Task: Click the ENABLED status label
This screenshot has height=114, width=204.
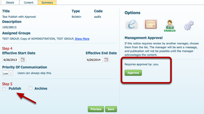Action: tap(170, 31)
